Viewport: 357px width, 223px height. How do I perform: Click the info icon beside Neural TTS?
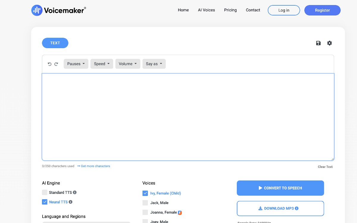[x=71, y=202]
